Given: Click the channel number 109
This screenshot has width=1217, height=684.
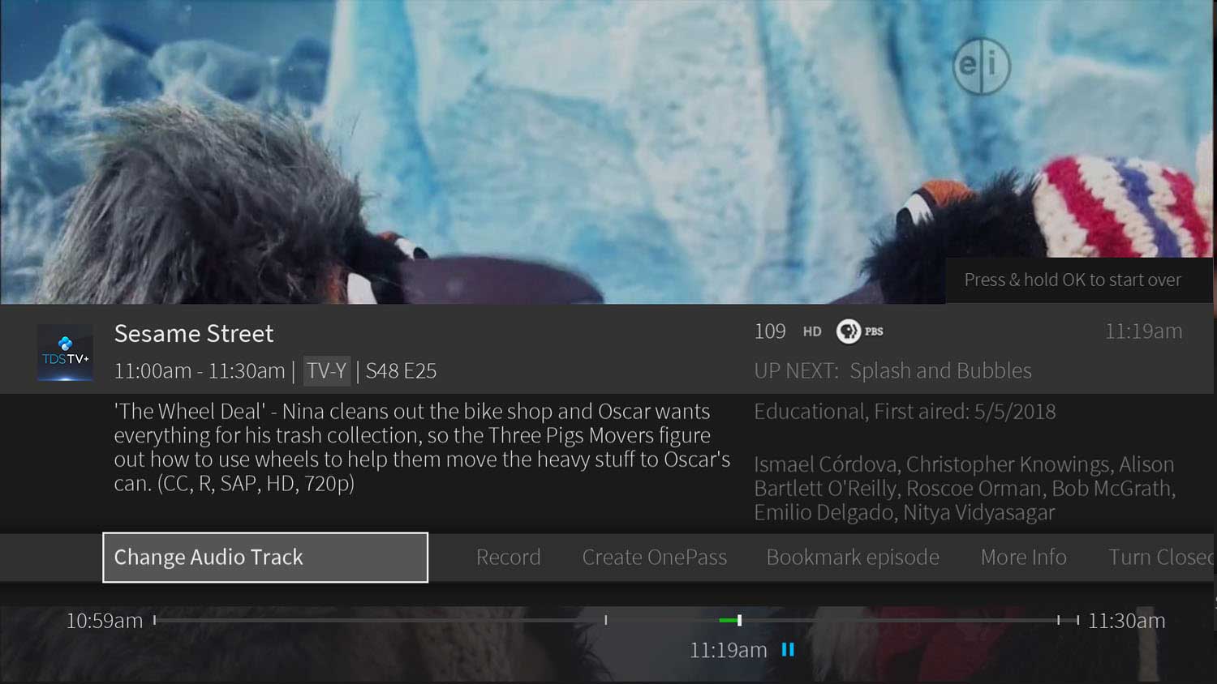Looking at the screenshot, I should (770, 331).
